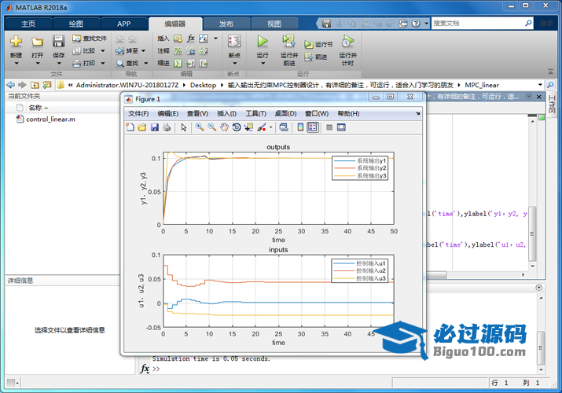This screenshot has height=393, width=562.
Task: Expand the 打印 (Print) dropdown arrow
Action: [103, 64]
